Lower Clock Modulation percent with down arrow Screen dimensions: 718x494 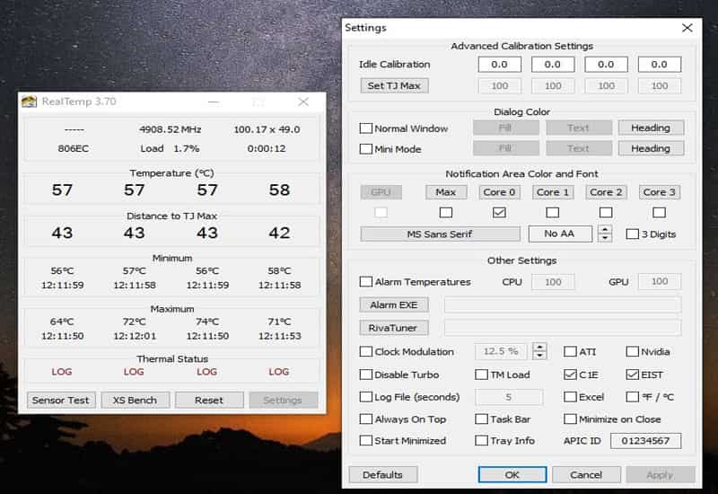coord(540,356)
